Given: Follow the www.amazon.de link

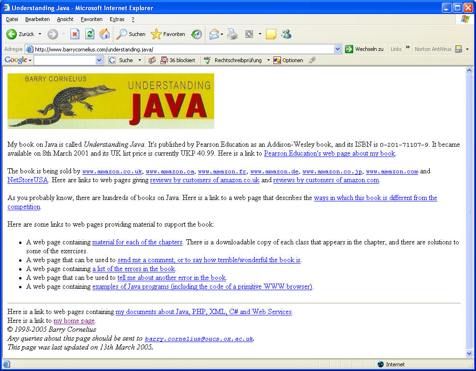Looking at the screenshot, I should point(274,171).
